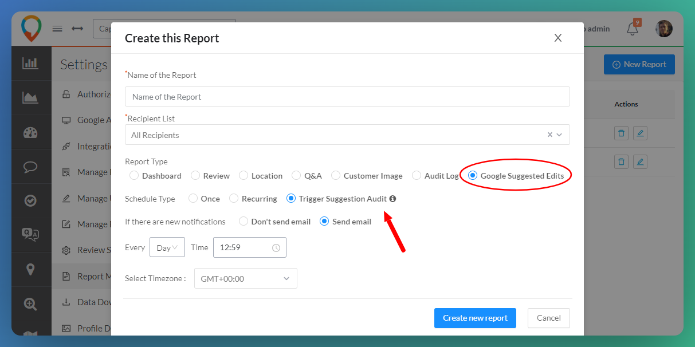695x347 pixels.
Task: Clear the All Recipients selection
Action: (x=550, y=135)
